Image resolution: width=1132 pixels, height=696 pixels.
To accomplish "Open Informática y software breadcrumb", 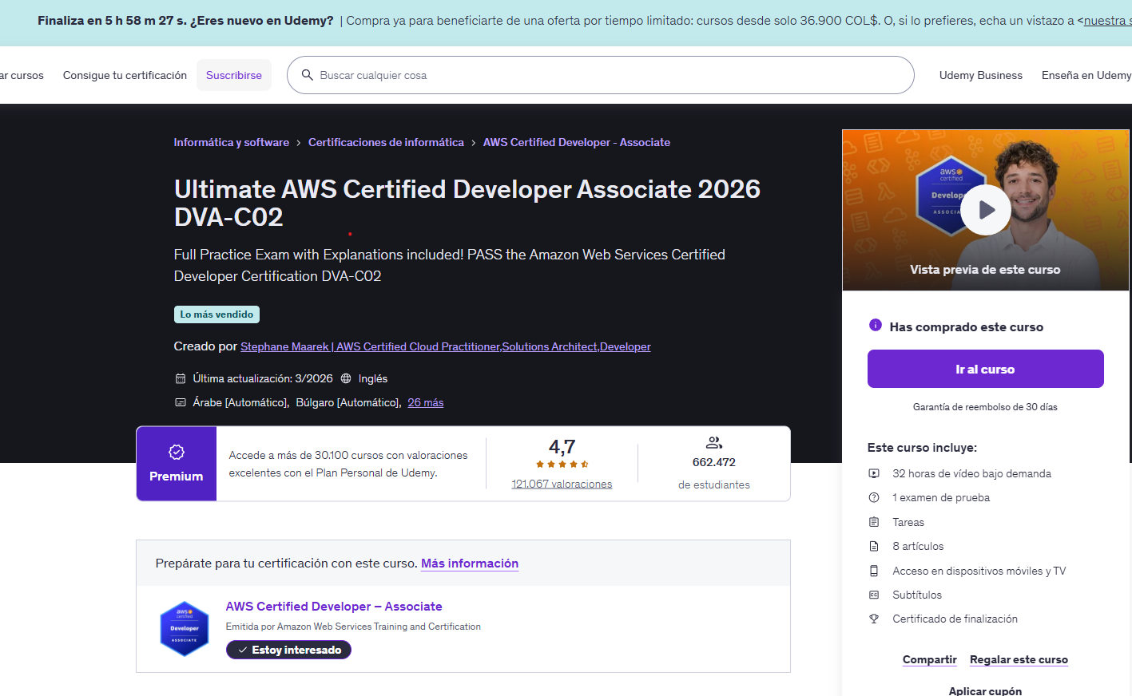I will point(232,142).
